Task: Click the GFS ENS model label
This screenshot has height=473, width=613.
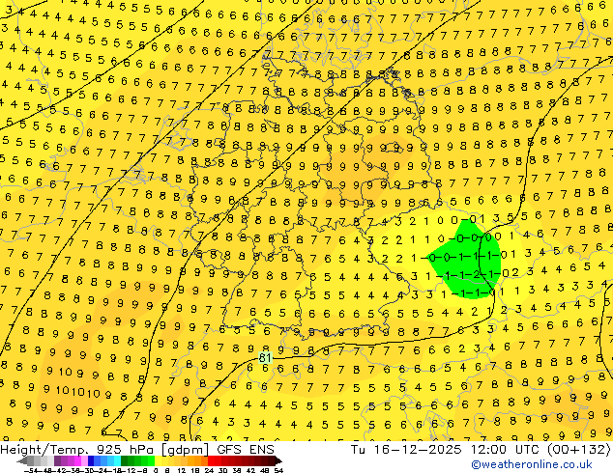Action: (246, 449)
